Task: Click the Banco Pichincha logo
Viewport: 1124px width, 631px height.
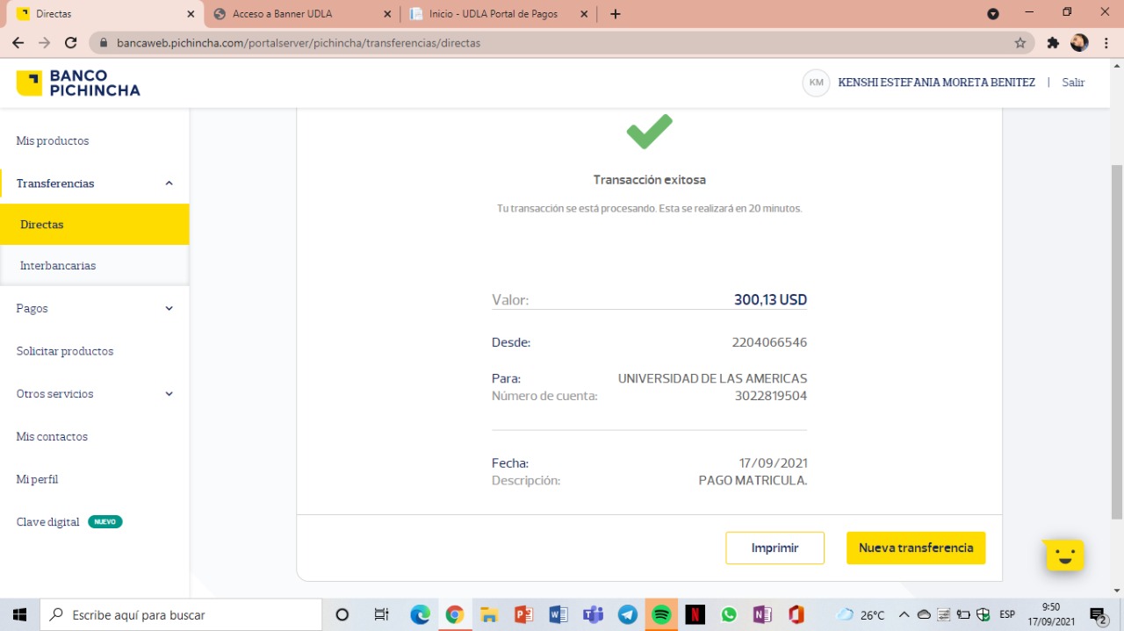Action: (x=78, y=83)
